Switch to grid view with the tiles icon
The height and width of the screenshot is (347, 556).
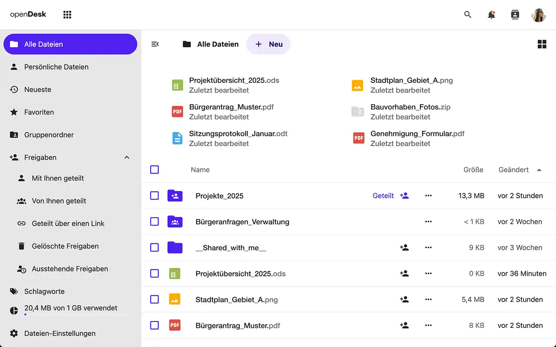pos(542,44)
